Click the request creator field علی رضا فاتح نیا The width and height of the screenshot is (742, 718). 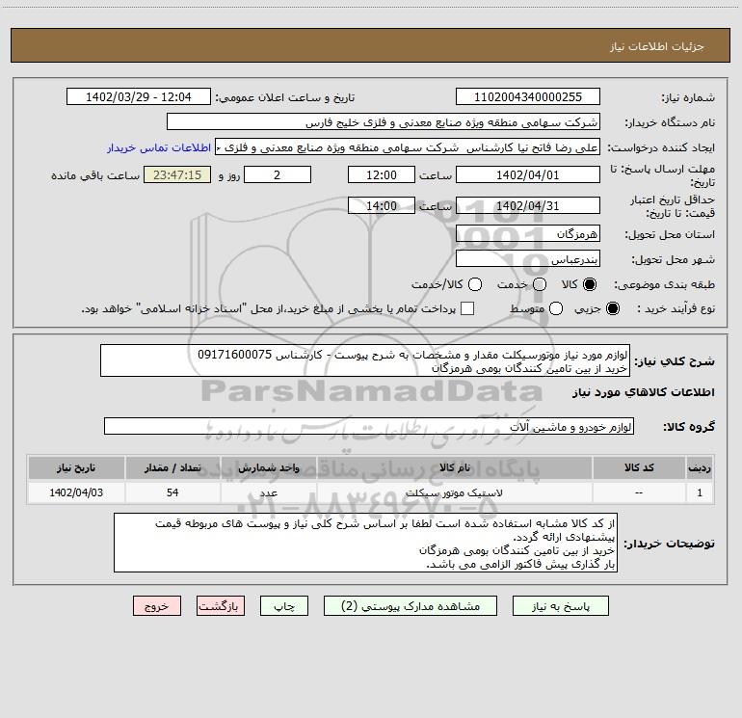[408, 147]
